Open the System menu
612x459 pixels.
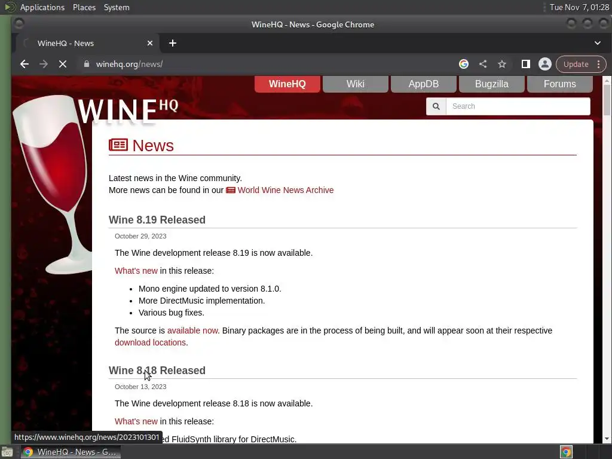click(x=117, y=7)
